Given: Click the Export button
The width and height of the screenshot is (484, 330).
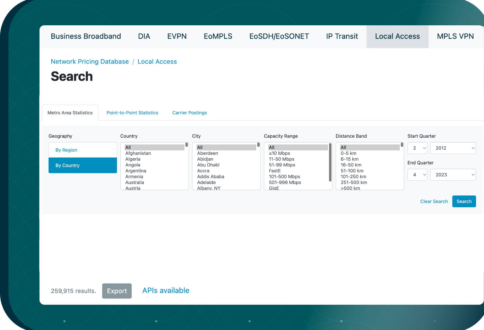Looking at the screenshot, I should pyautogui.click(x=117, y=291).
